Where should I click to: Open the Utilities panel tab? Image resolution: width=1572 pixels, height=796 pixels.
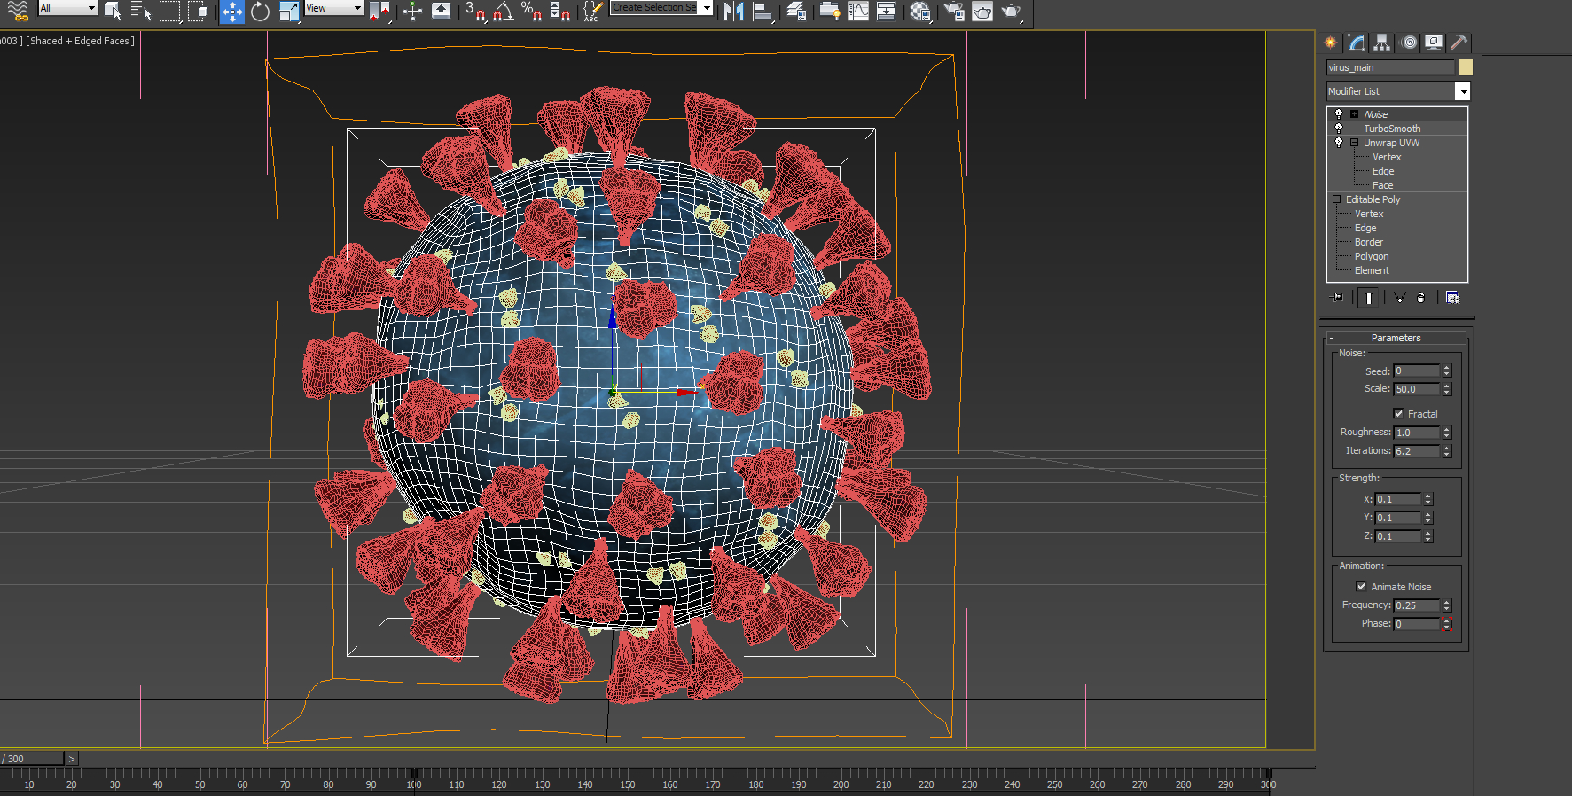(1459, 43)
